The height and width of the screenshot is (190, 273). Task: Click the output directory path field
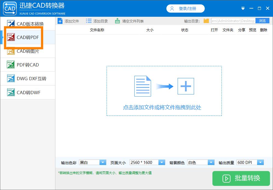tap(233, 21)
